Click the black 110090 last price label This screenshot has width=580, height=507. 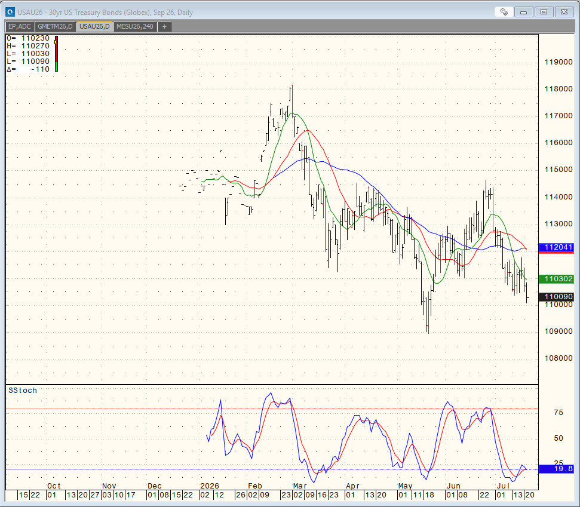point(556,297)
